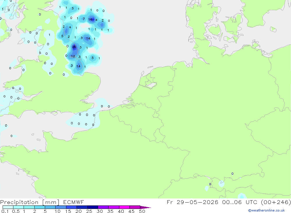Image resolution: width=291 pixels, height=213 pixels.
Task: Select the date label 'Fr 29-05-2026 00..06 UTC (00+246)'
Action: click(x=229, y=202)
